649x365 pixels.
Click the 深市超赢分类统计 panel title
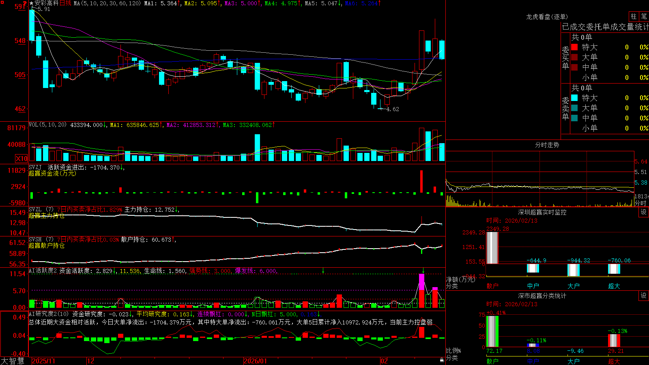(x=542, y=296)
